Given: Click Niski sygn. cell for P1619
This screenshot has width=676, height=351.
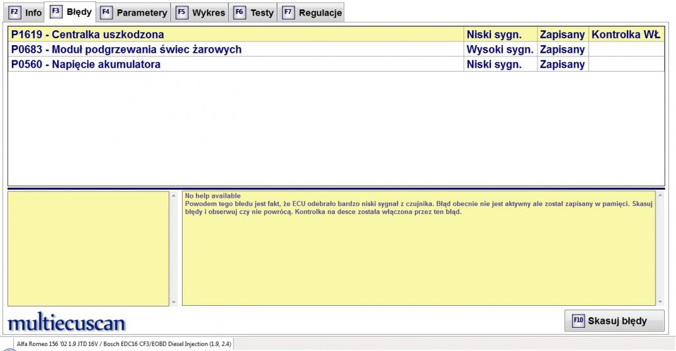Looking at the screenshot, I should [500, 35].
